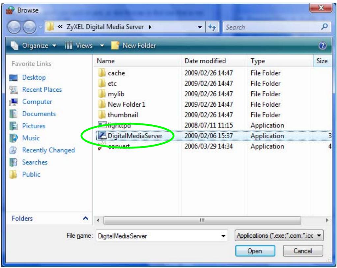Open Recently Changed search link

pyautogui.click(x=48, y=150)
